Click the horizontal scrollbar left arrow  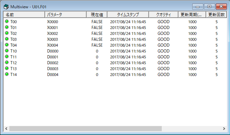point(6,129)
